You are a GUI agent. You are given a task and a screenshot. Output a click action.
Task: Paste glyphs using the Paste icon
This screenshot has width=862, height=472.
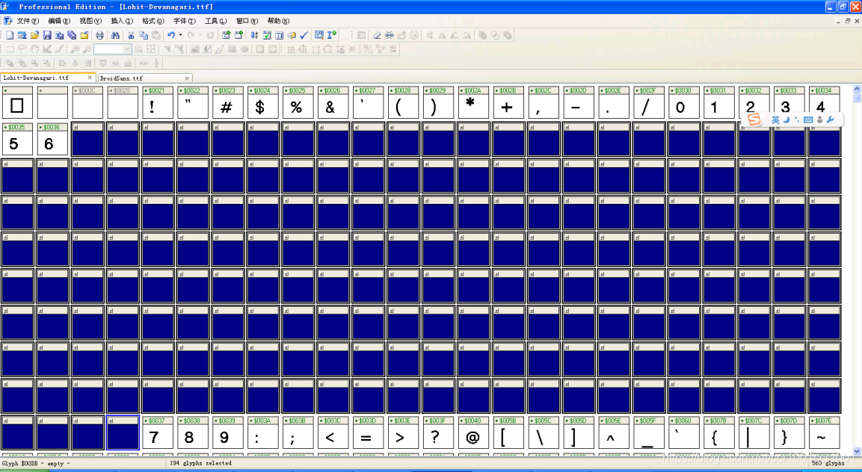pyautogui.click(x=156, y=35)
